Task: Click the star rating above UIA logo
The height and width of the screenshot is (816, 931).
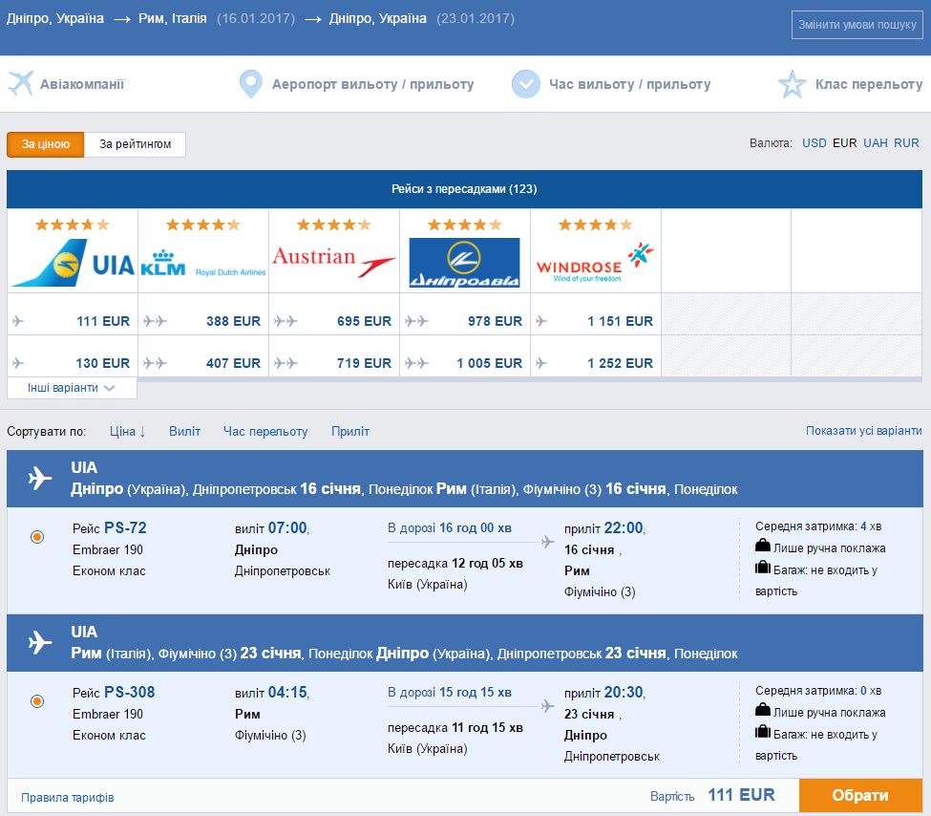Action: (73, 225)
